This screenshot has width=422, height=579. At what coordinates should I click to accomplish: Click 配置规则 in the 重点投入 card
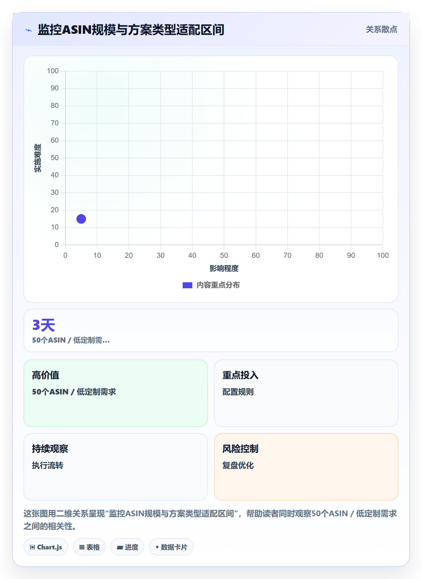tap(238, 392)
